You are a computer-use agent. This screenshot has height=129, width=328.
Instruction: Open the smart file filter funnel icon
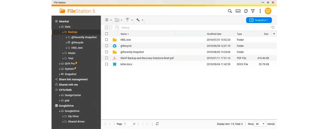(x=253, y=11)
